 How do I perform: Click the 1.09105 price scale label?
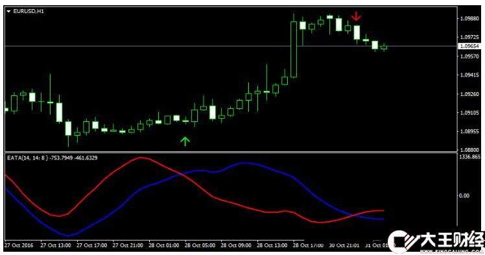click(469, 113)
